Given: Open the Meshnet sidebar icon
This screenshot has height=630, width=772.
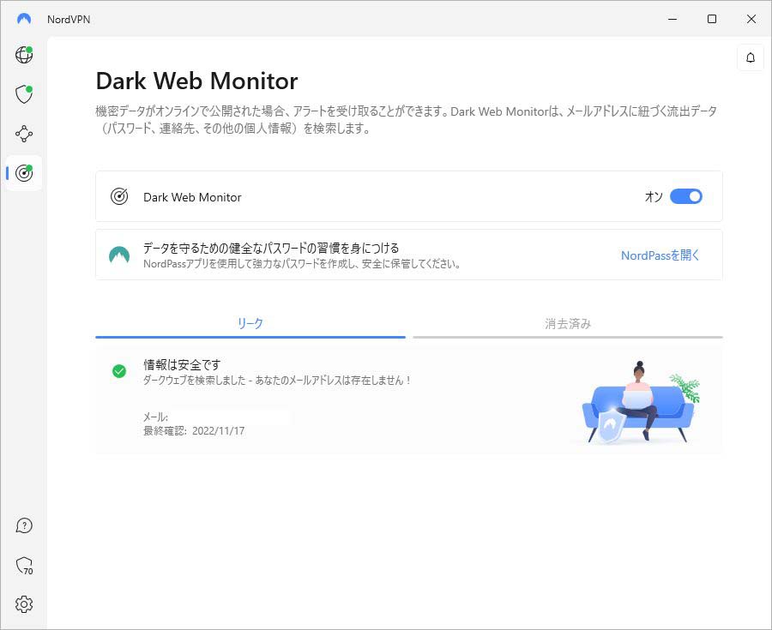Looking at the screenshot, I should [x=24, y=134].
